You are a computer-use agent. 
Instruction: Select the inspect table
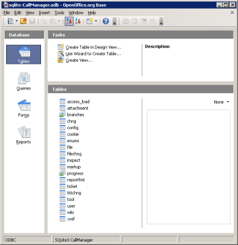coord(73,160)
